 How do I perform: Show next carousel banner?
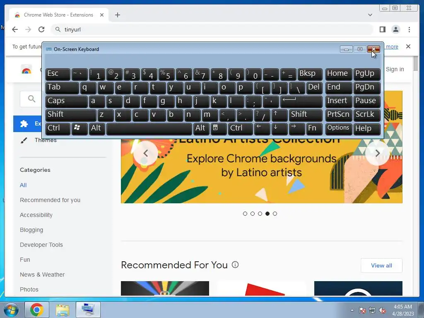coord(378,153)
